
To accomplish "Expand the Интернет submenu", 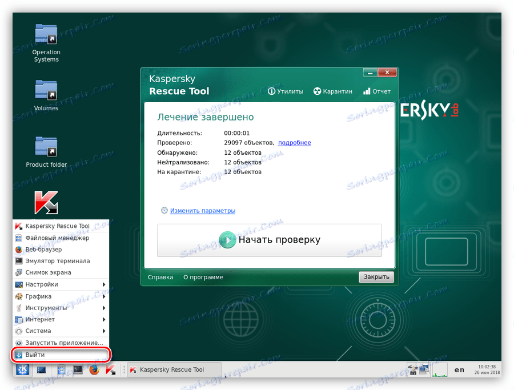I will pyautogui.click(x=39, y=319).
